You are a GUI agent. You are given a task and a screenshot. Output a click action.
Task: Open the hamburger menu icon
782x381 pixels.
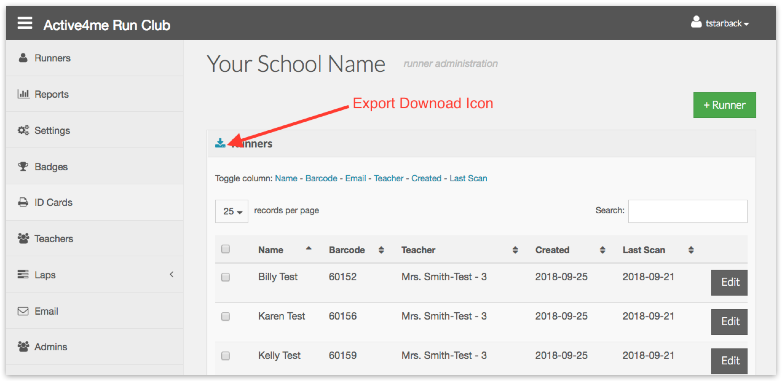pyautogui.click(x=25, y=23)
